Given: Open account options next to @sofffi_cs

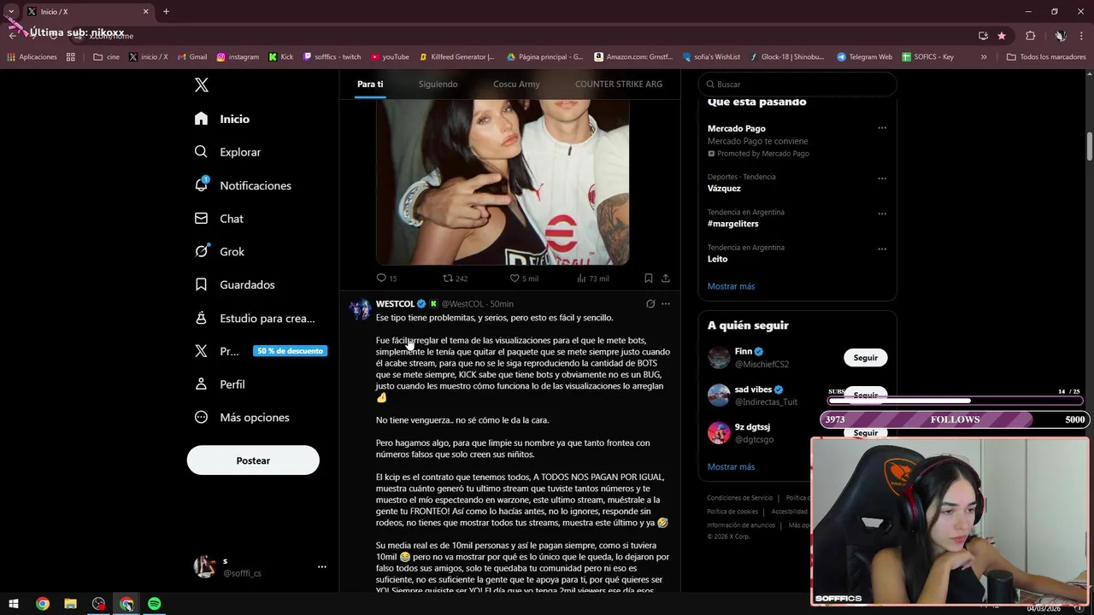Looking at the screenshot, I should point(322,566).
